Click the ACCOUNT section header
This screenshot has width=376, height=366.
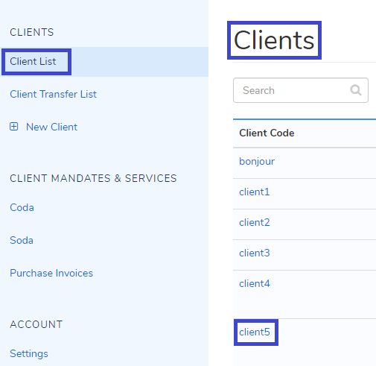click(36, 324)
